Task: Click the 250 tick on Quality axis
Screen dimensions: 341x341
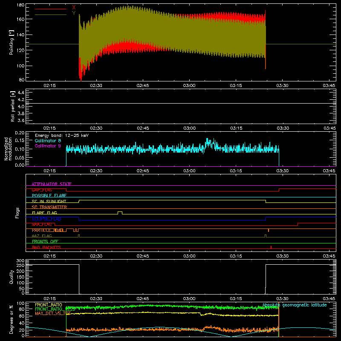Action: tap(20, 266)
